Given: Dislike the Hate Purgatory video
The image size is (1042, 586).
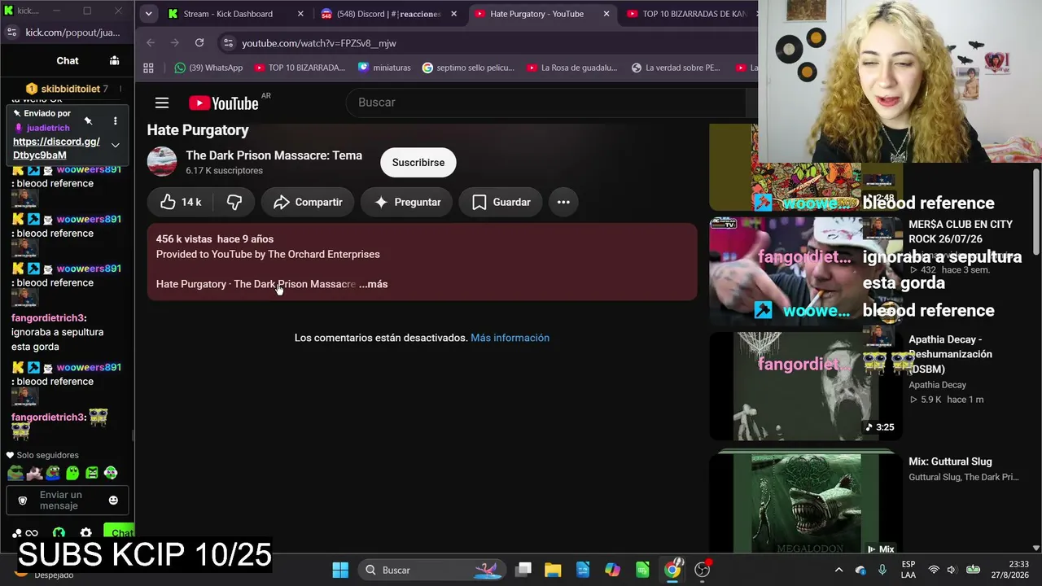Looking at the screenshot, I should pos(234,202).
